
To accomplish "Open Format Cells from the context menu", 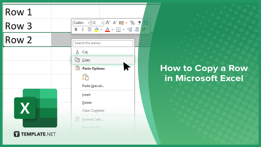I will (x=103, y=119).
